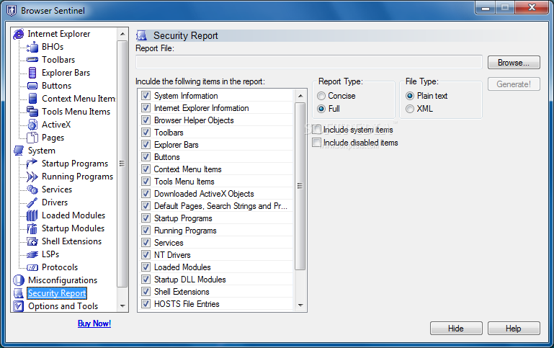
Task: Uncheck Internet Explorer Information checkbox
Action: [x=146, y=108]
